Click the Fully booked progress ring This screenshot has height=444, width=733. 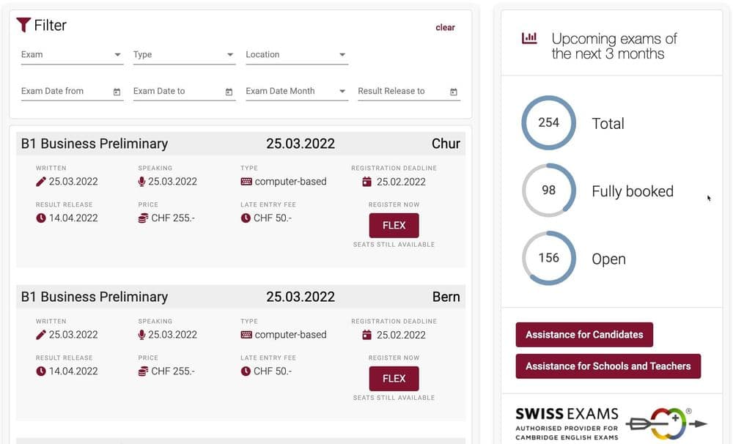tap(548, 190)
